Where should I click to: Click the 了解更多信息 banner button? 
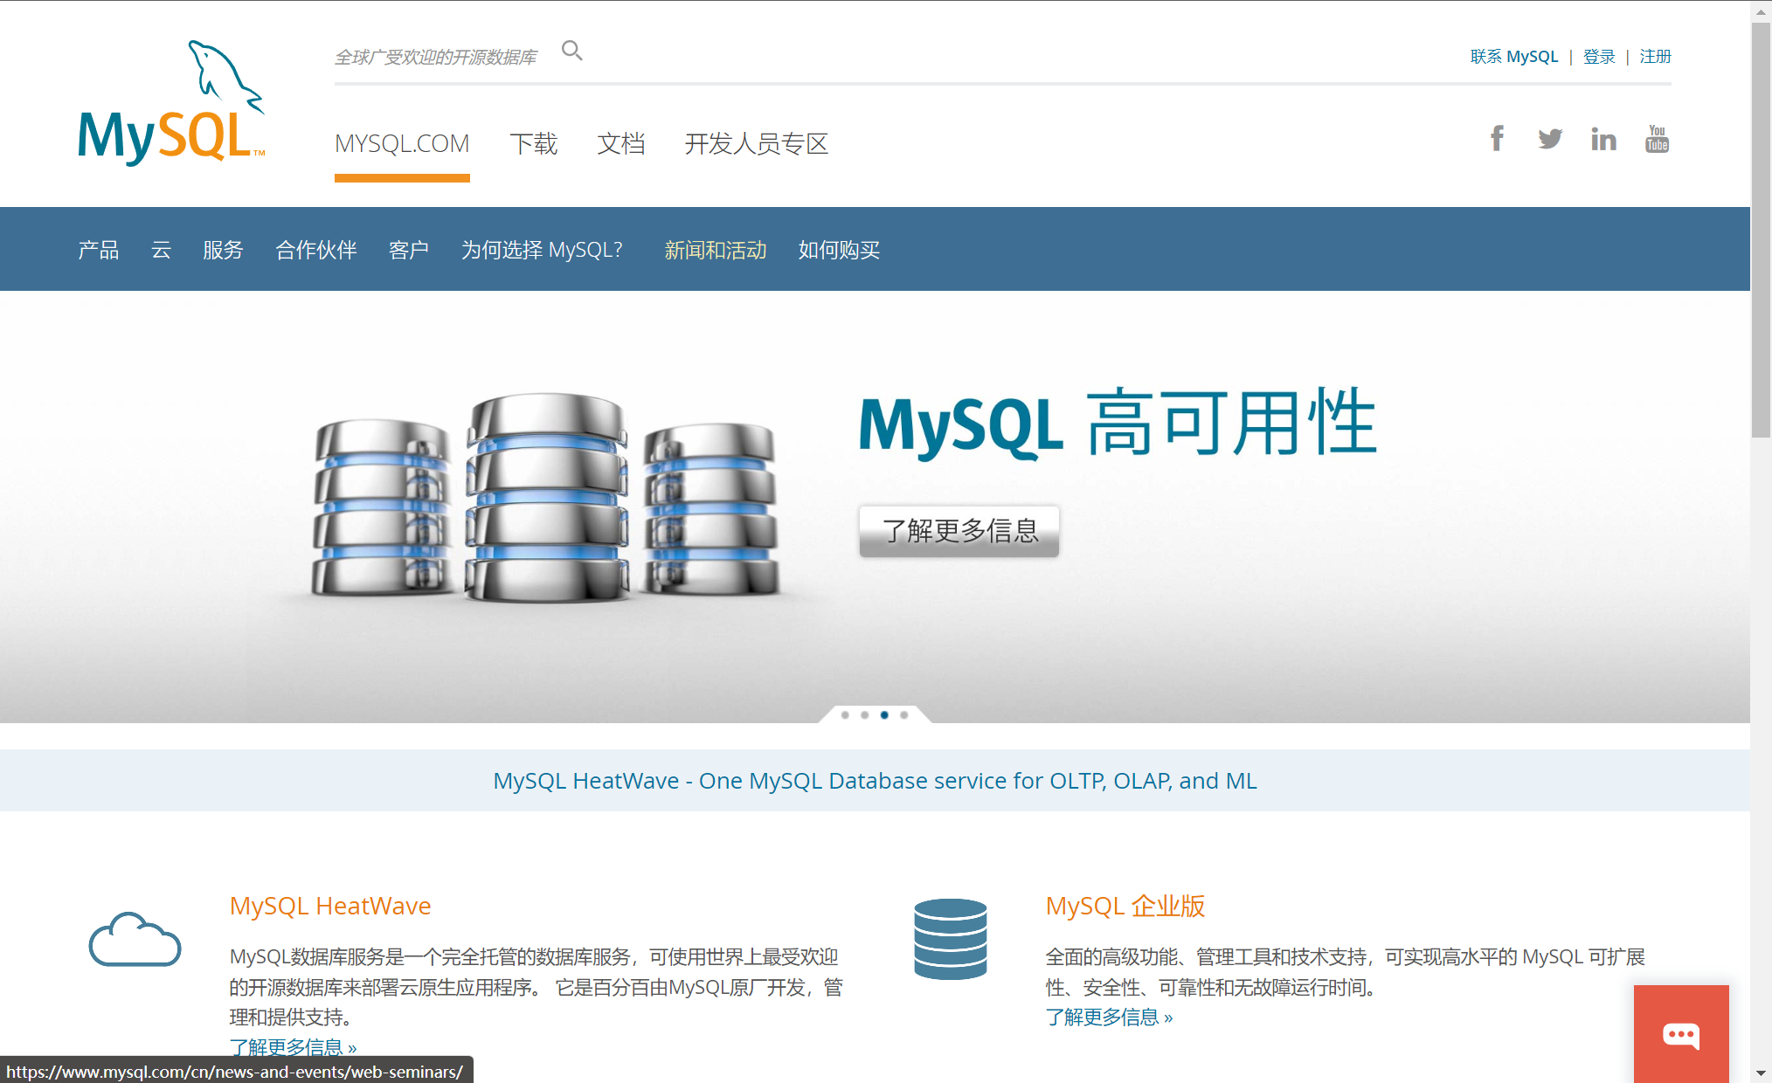point(959,531)
